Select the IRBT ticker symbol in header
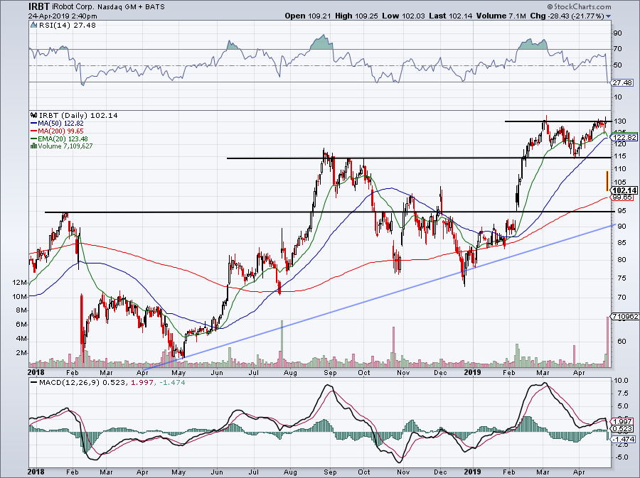640x478 pixels. click(39, 6)
